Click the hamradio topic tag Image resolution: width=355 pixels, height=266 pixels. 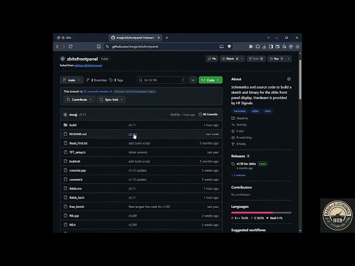(240, 111)
